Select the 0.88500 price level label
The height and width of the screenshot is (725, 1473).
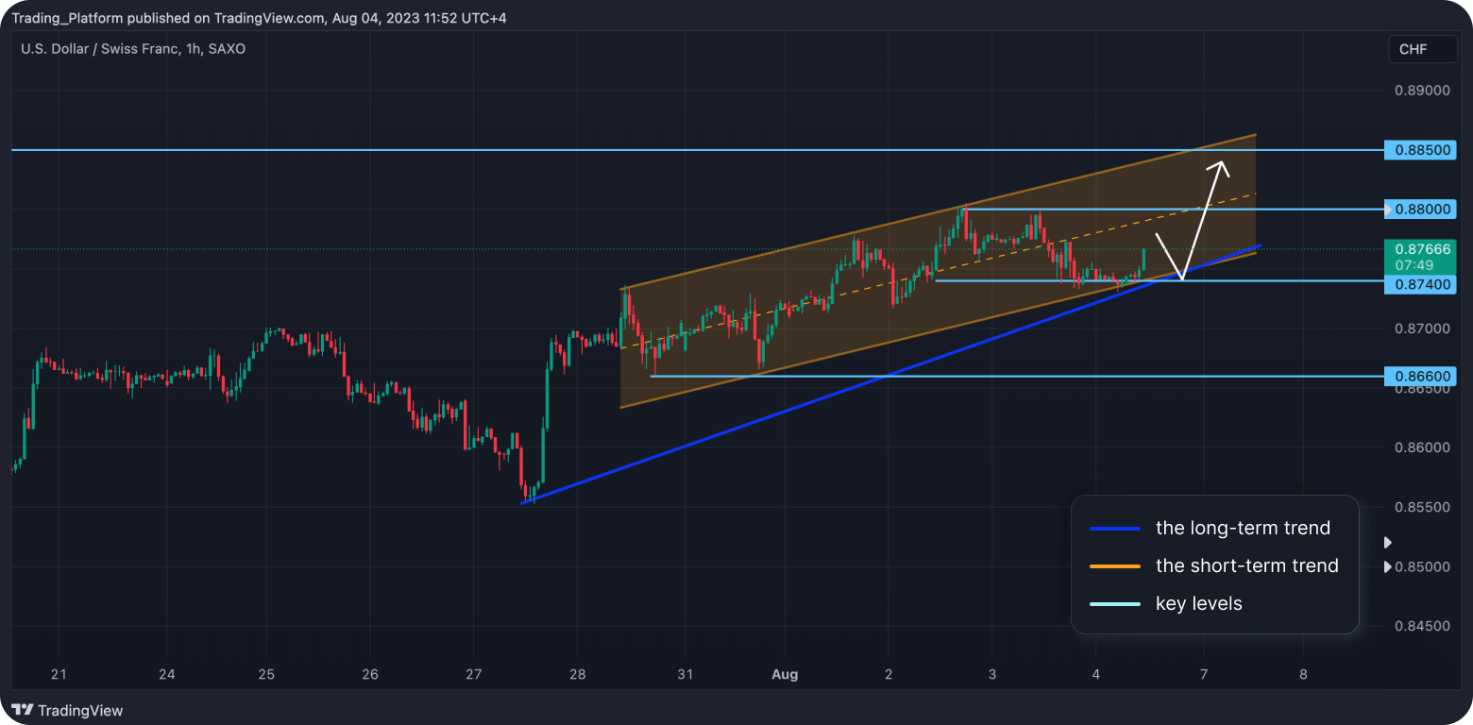(x=1421, y=150)
